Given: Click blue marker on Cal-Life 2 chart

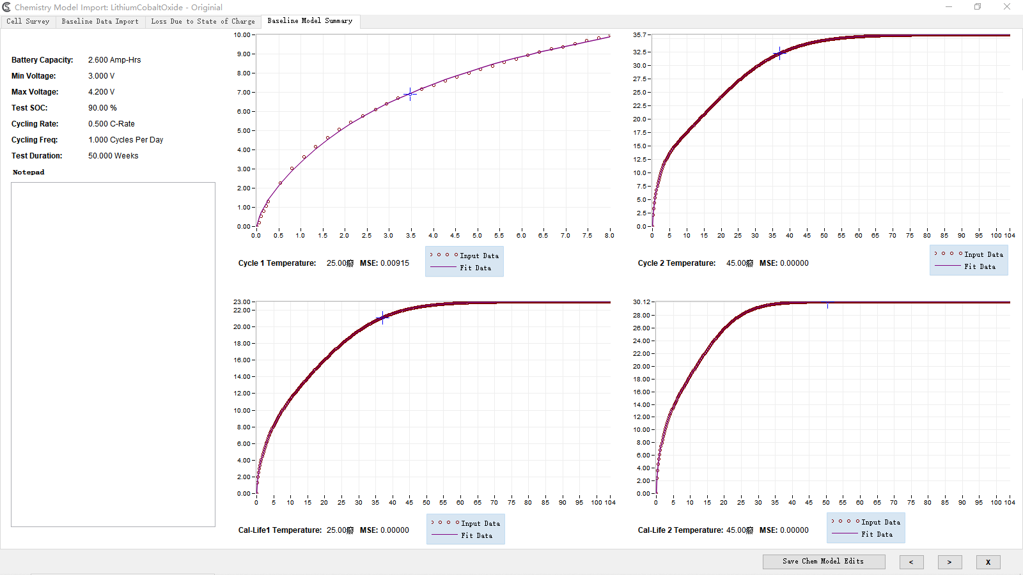Looking at the screenshot, I should tap(827, 303).
